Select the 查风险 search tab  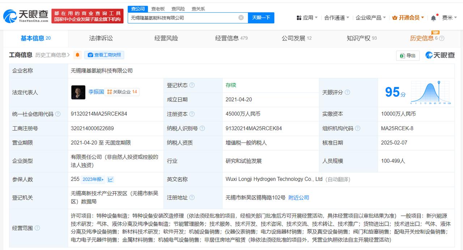point(178,9)
